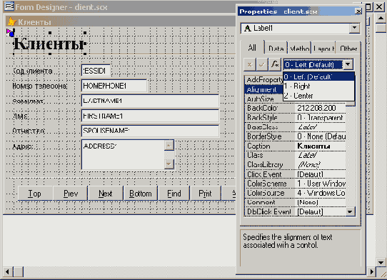387x280 pixels.
Task: Open the property value dropdown arrow
Action: (x=348, y=65)
